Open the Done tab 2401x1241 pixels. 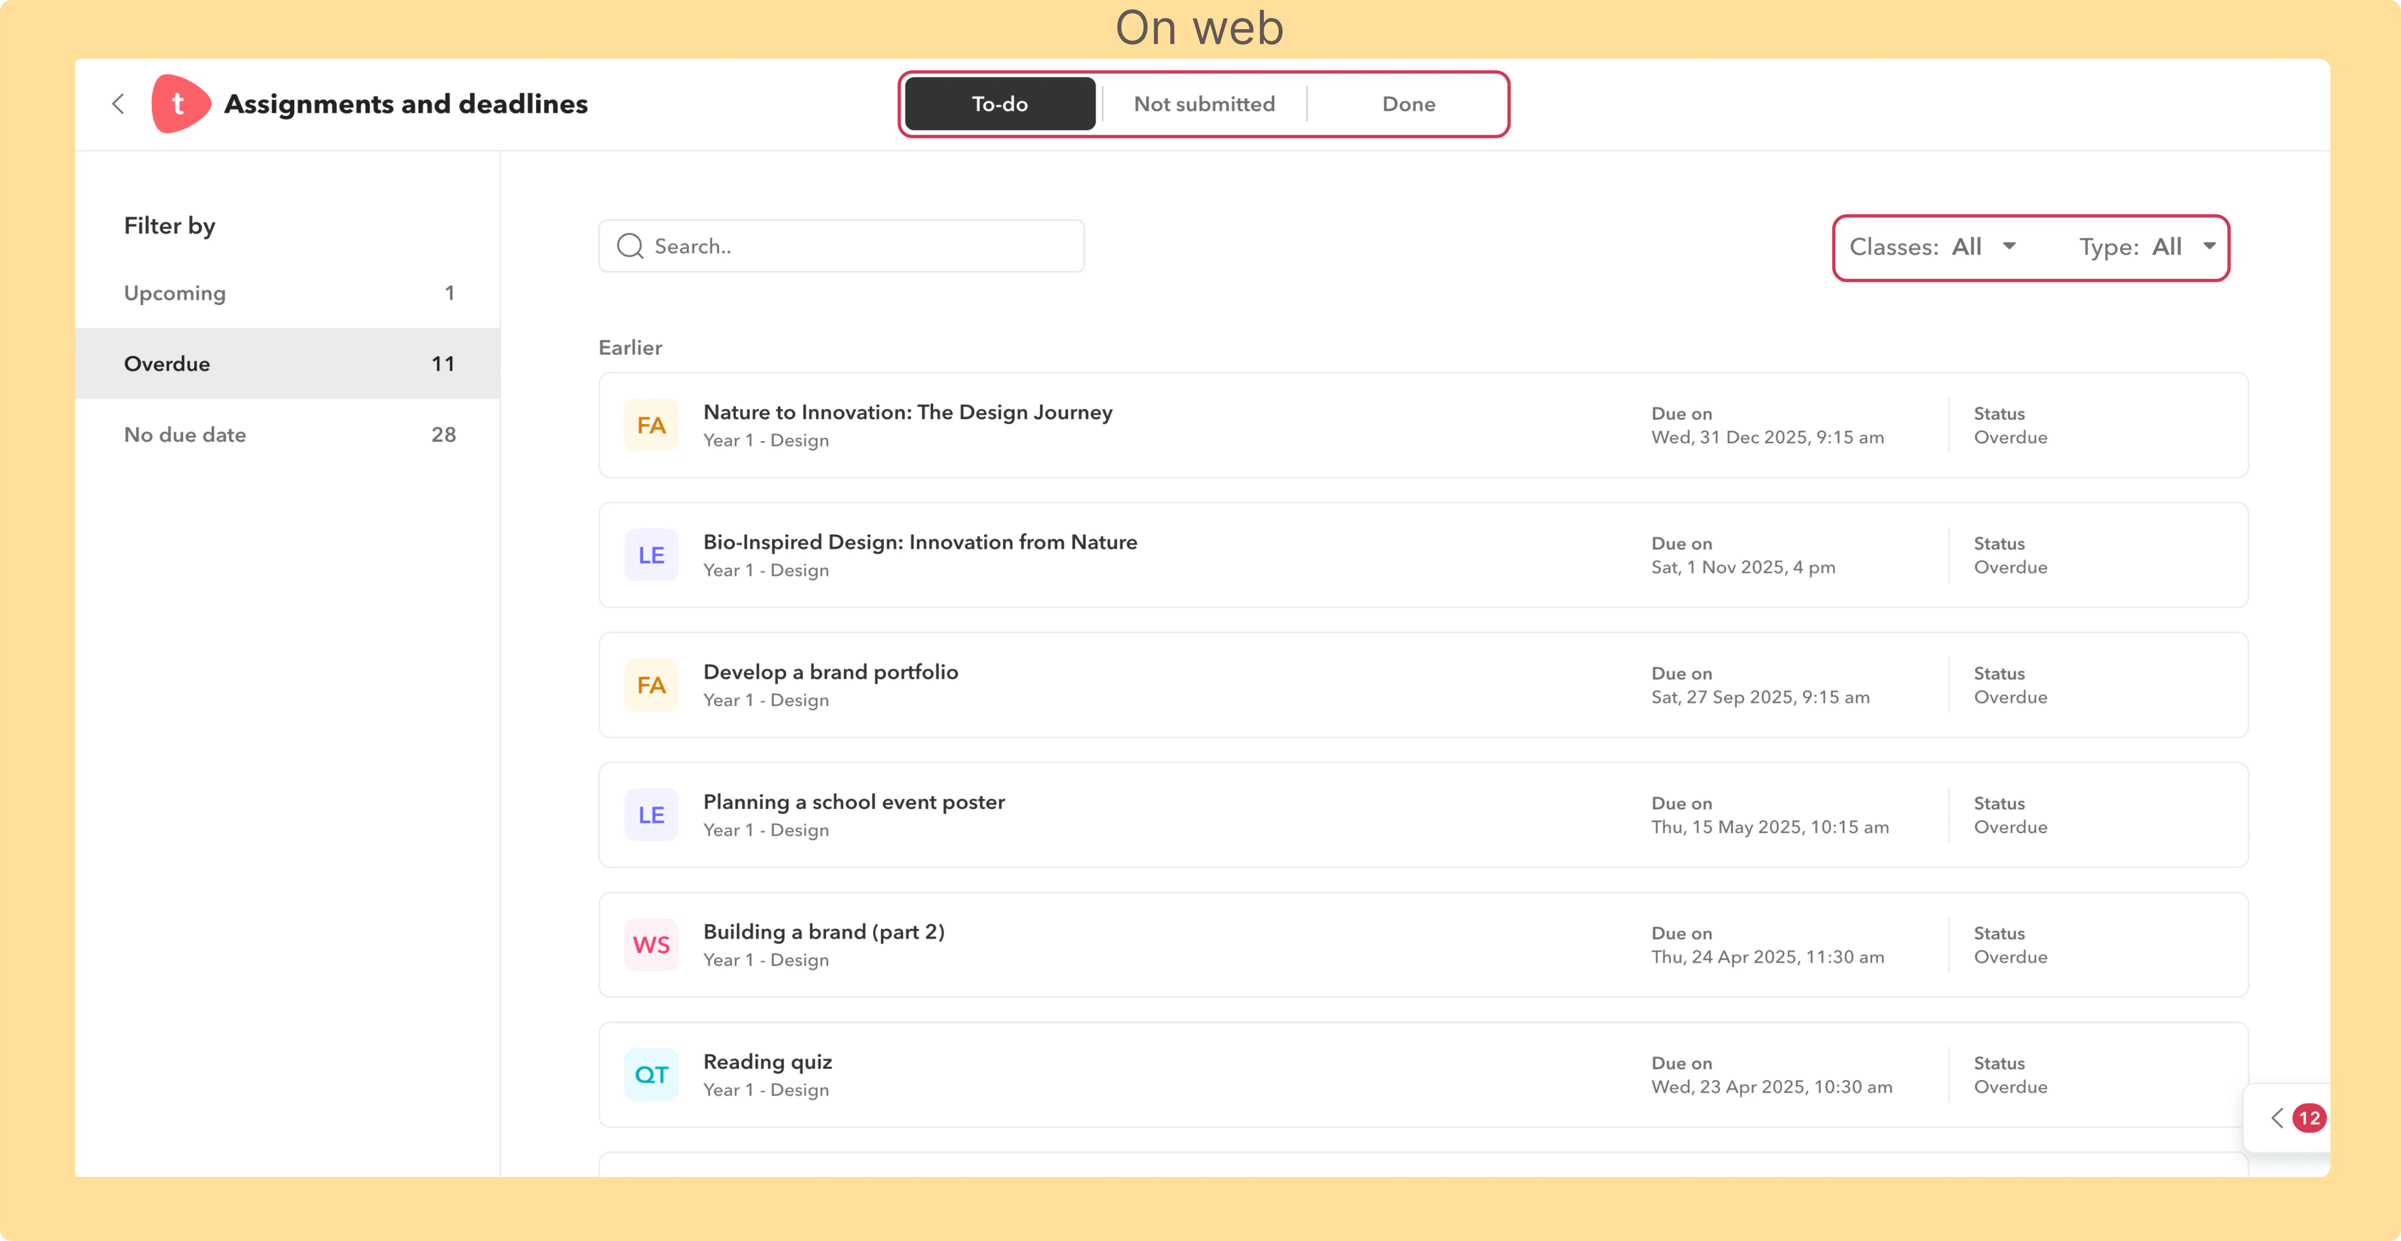1408,104
